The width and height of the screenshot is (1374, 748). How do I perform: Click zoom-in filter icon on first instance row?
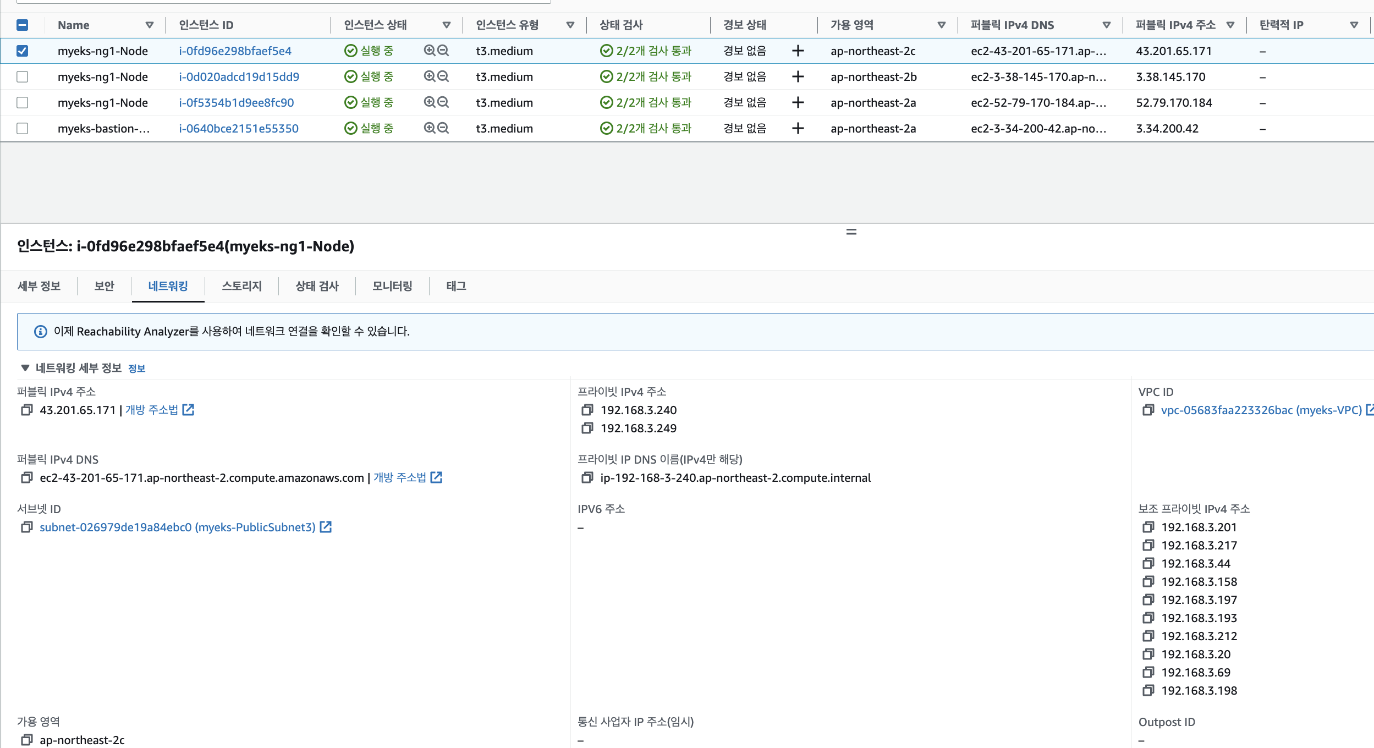click(x=430, y=51)
